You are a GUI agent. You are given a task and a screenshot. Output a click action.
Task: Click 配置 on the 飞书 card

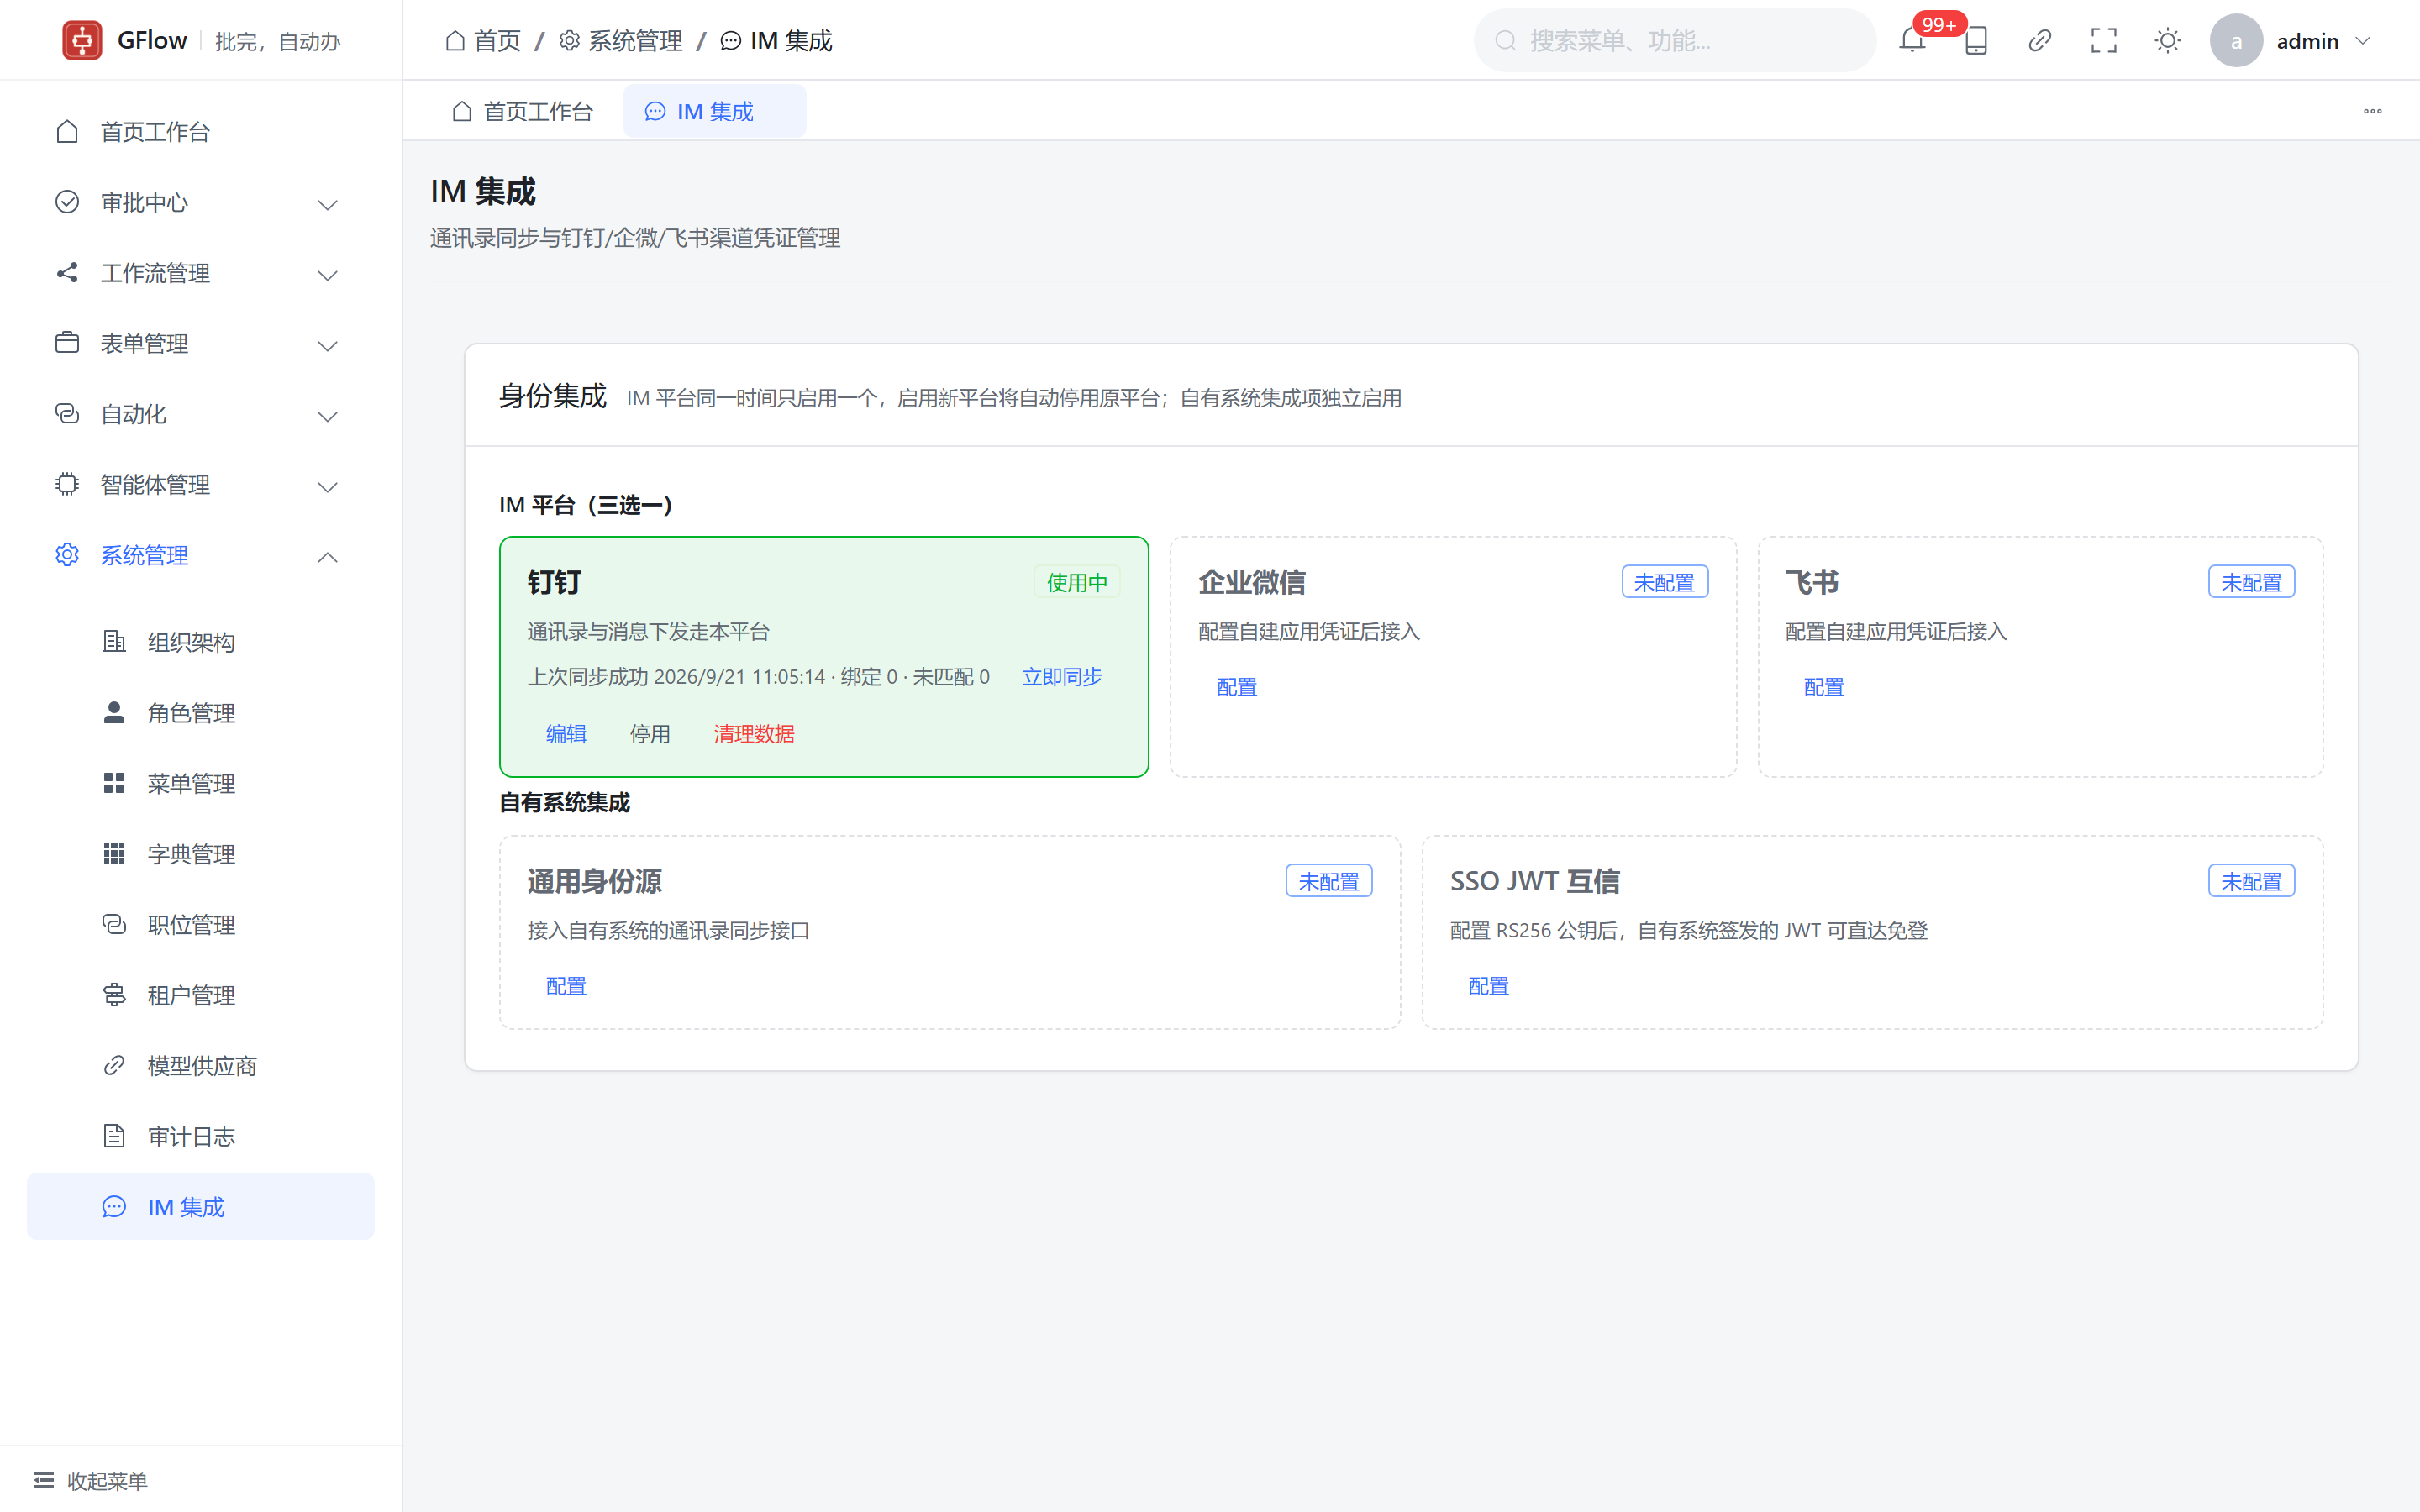[x=1824, y=687]
